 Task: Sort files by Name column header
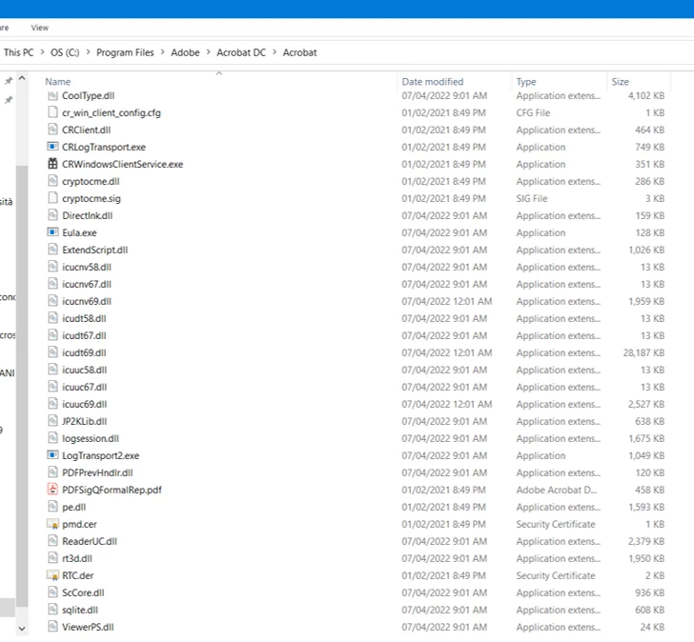click(x=57, y=82)
